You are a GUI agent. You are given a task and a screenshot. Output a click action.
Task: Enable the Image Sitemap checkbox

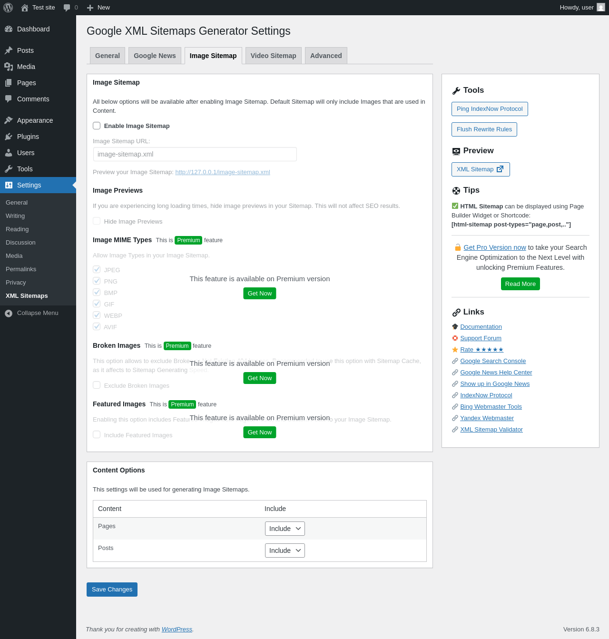click(x=97, y=126)
